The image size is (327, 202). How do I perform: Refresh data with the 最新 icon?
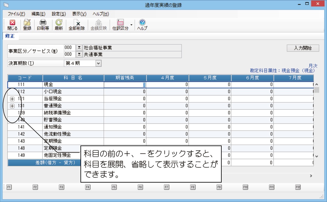tap(59, 25)
